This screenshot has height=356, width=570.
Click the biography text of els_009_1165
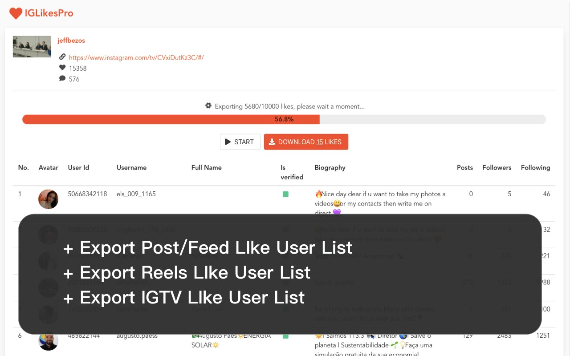click(x=380, y=203)
